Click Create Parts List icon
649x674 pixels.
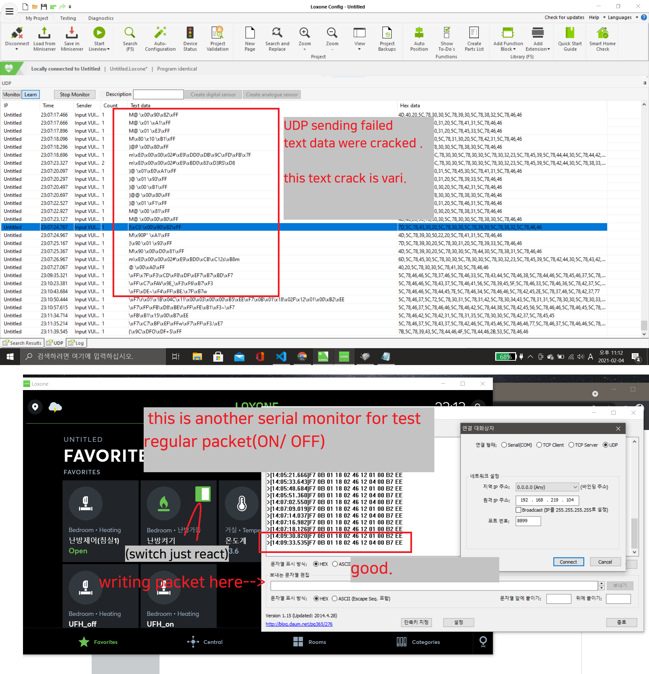point(474,33)
